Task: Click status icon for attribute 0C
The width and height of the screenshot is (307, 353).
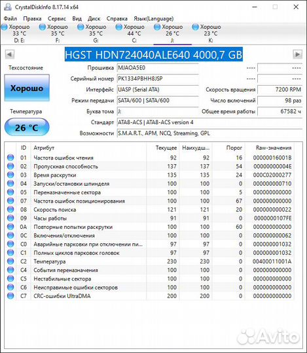Action: pos(10,235)
